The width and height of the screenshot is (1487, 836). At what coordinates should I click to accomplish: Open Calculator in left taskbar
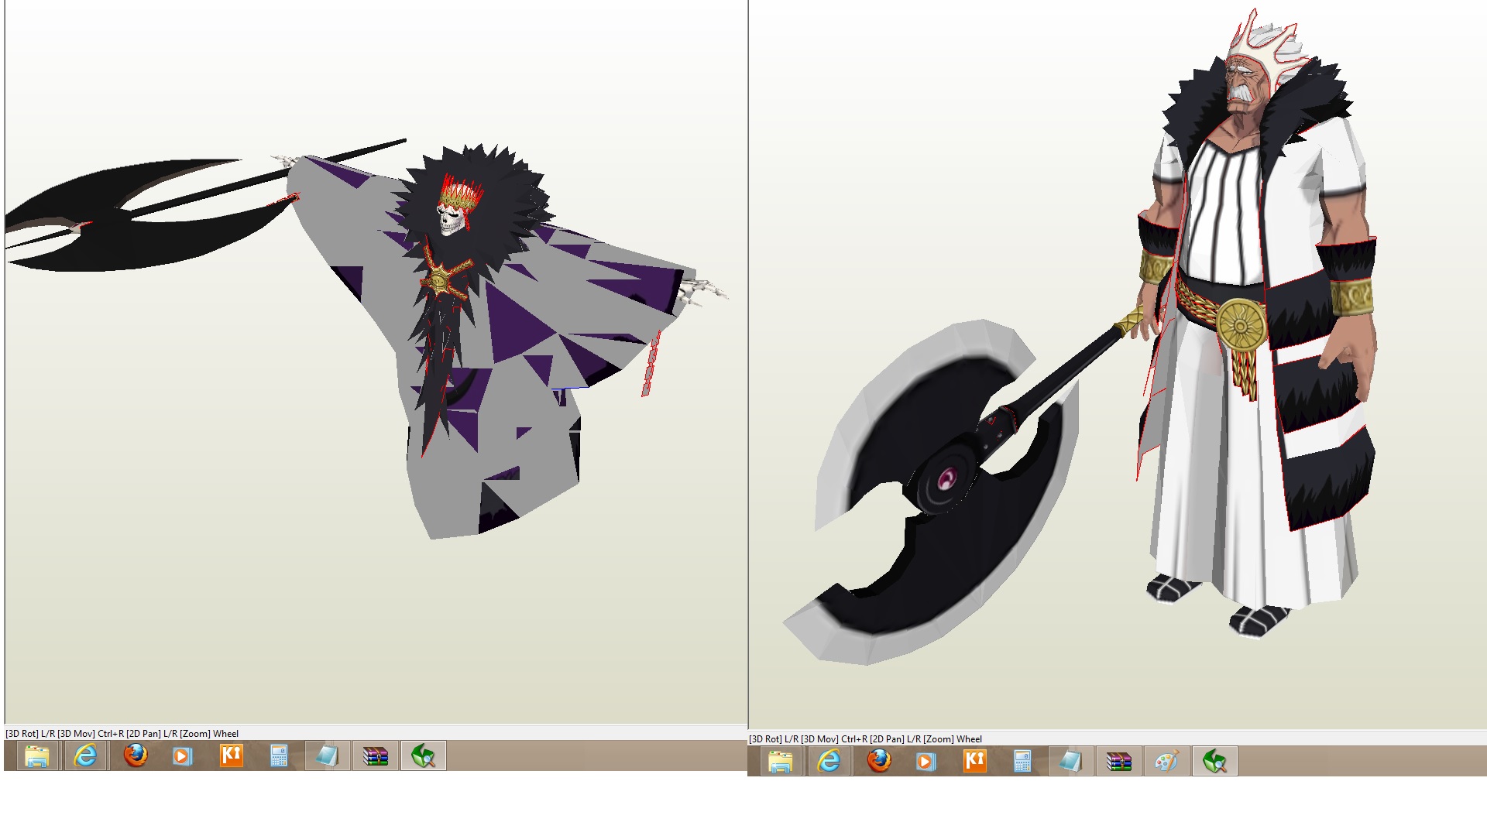[x=279, y=756]
